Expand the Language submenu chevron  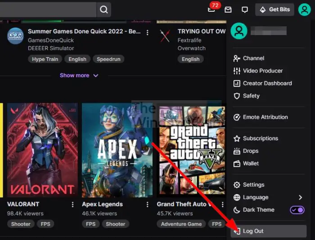300,197
